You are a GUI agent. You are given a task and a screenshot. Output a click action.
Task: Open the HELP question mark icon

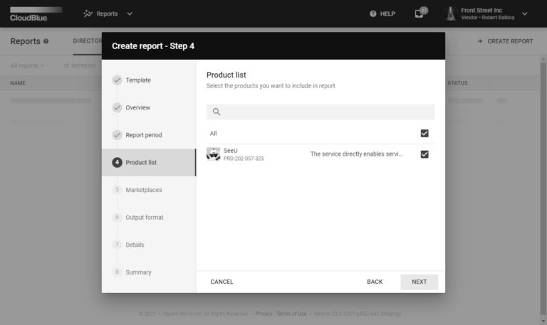pos(373,14)
